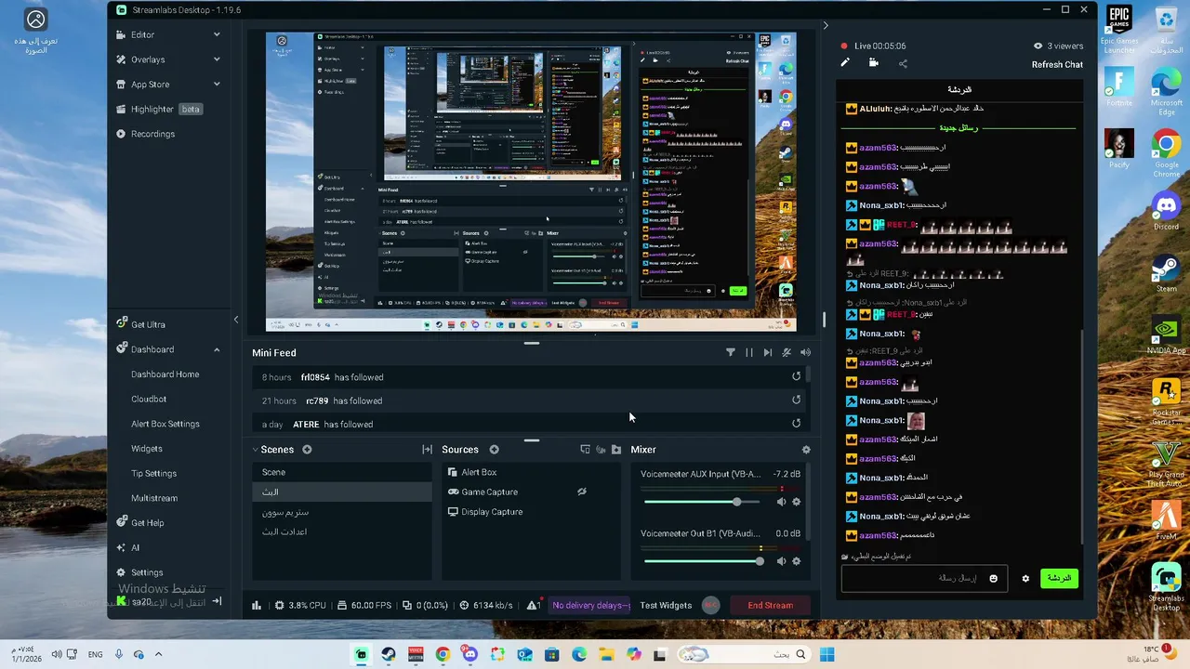1190x669 pixels.
Task: Open Alert Box Settings
Action: click(x=165, y=424)
